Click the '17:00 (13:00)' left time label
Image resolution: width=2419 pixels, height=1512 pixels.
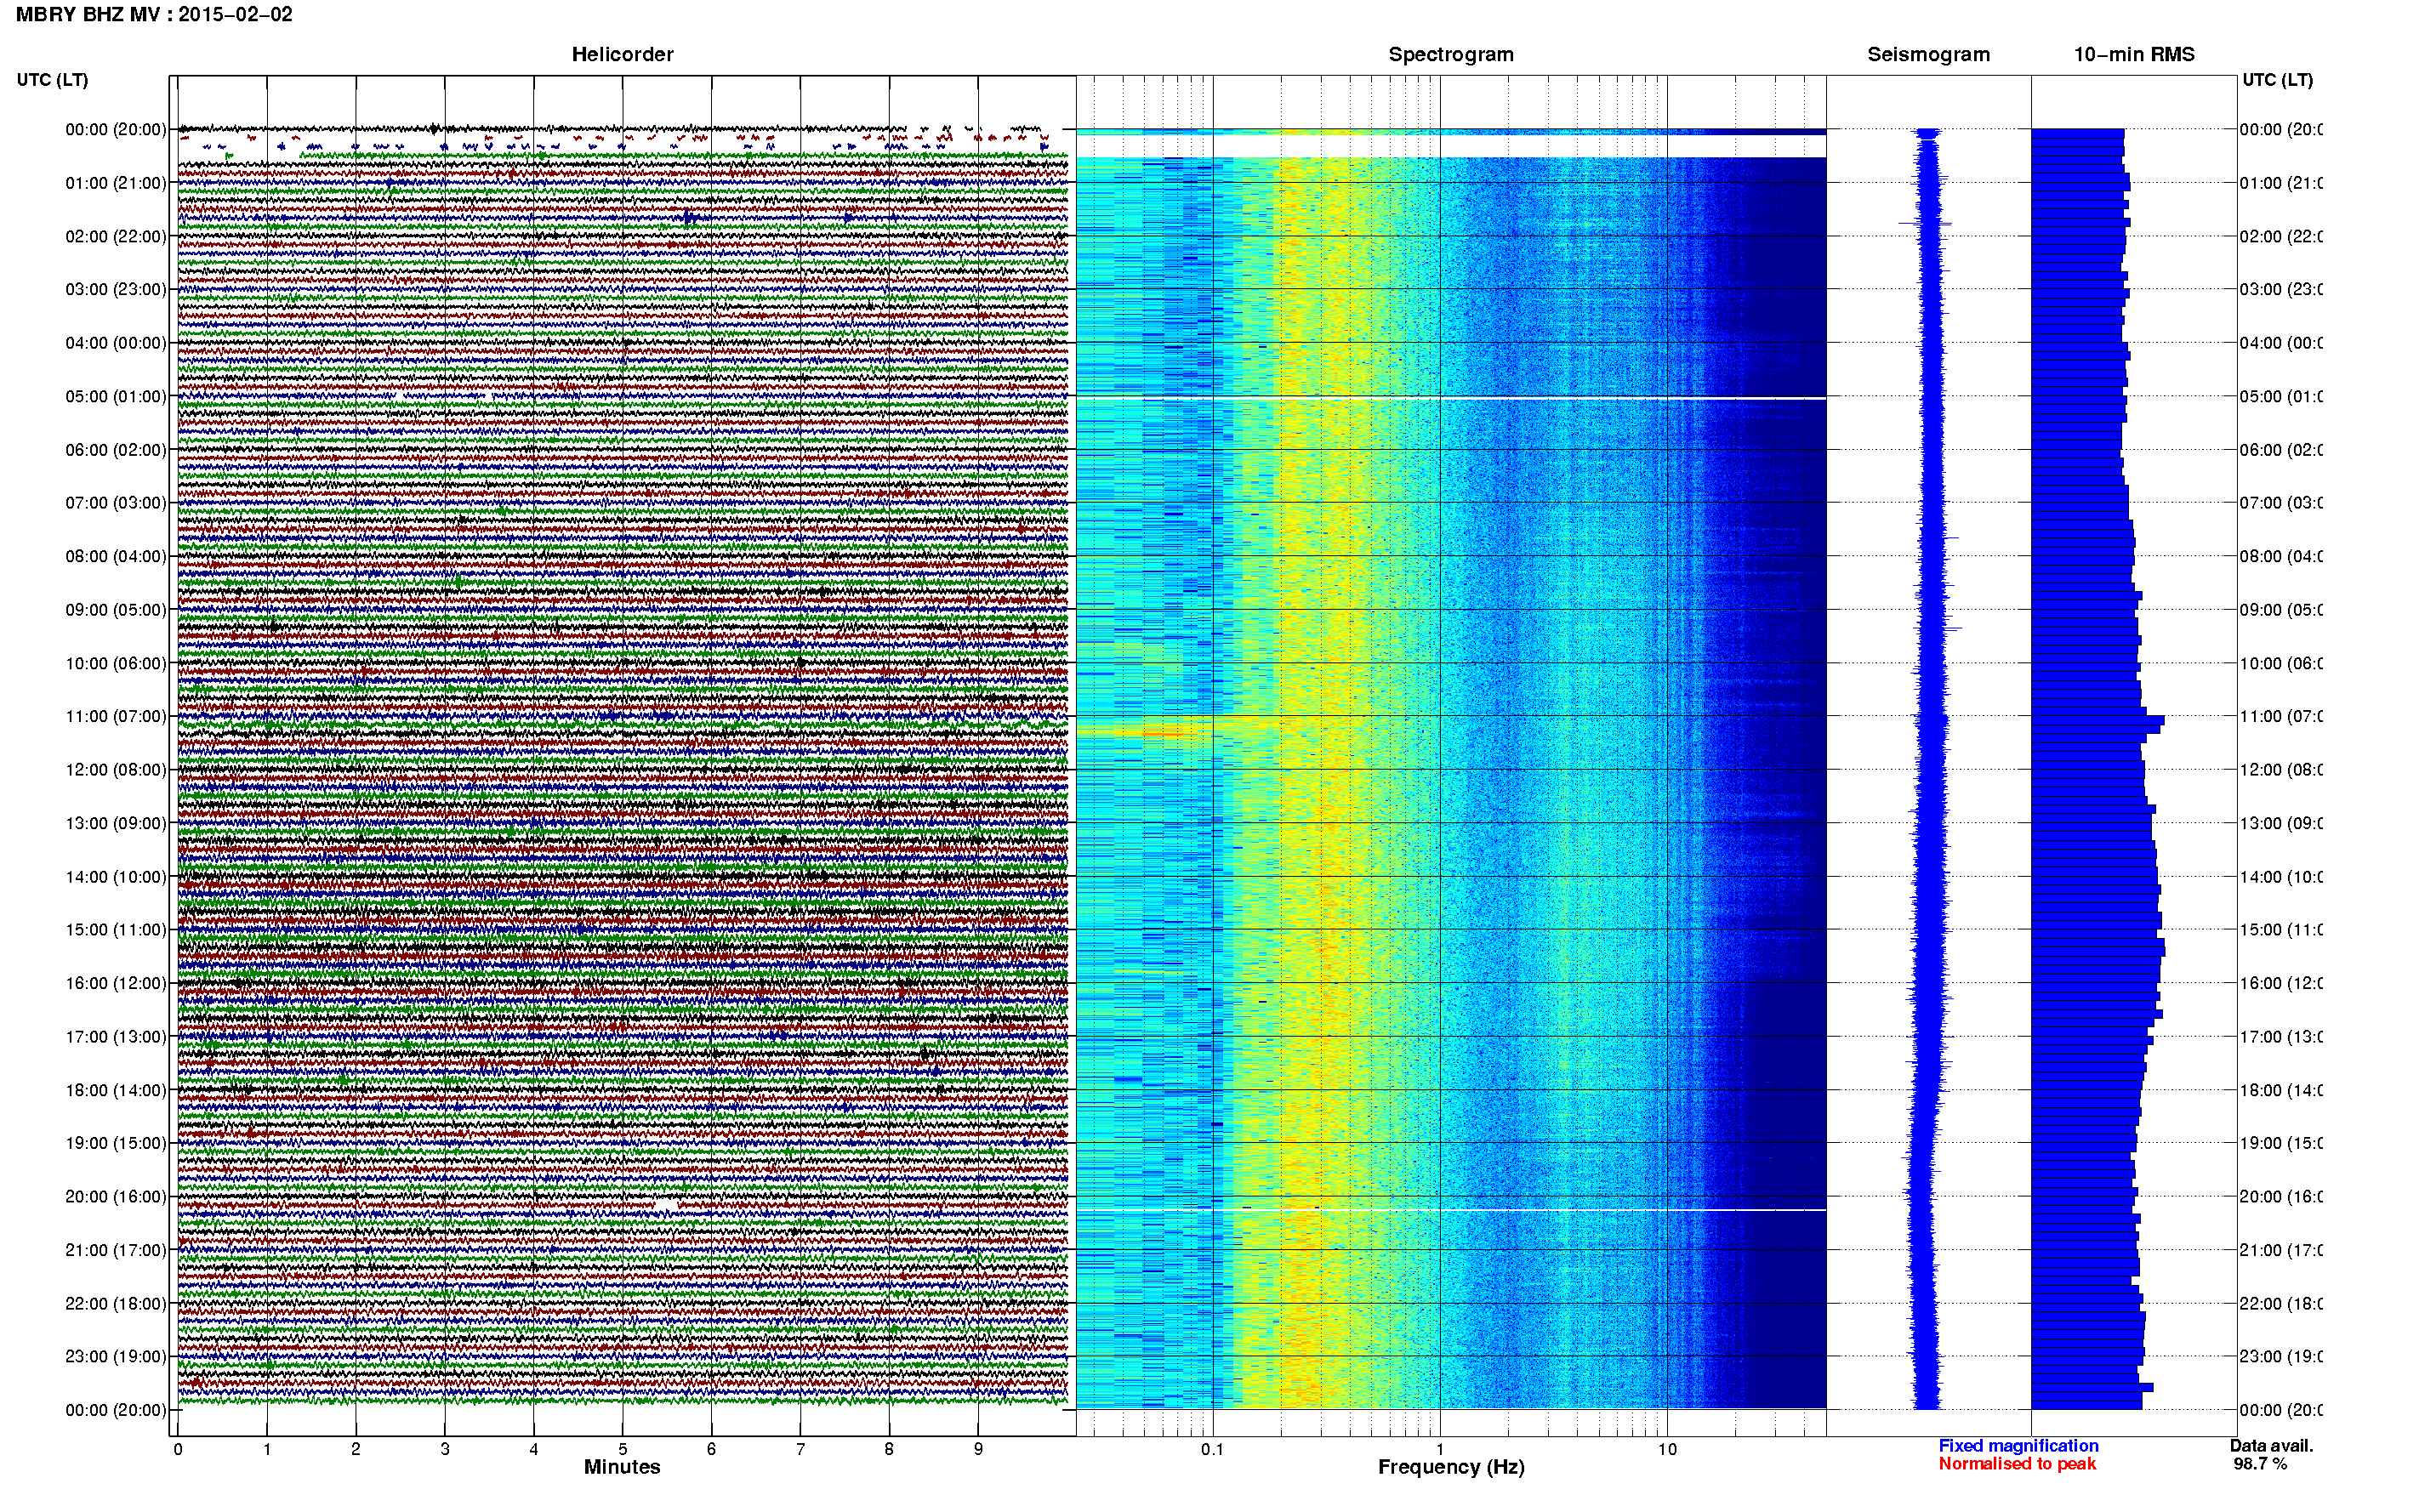116,1036
